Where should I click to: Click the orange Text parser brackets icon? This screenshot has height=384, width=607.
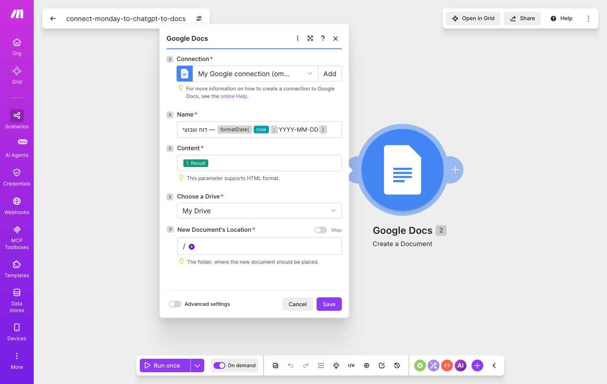click(447, 365)
